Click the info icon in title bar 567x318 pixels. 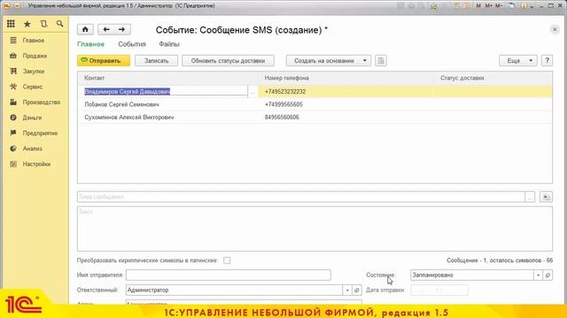click(524, 6)
